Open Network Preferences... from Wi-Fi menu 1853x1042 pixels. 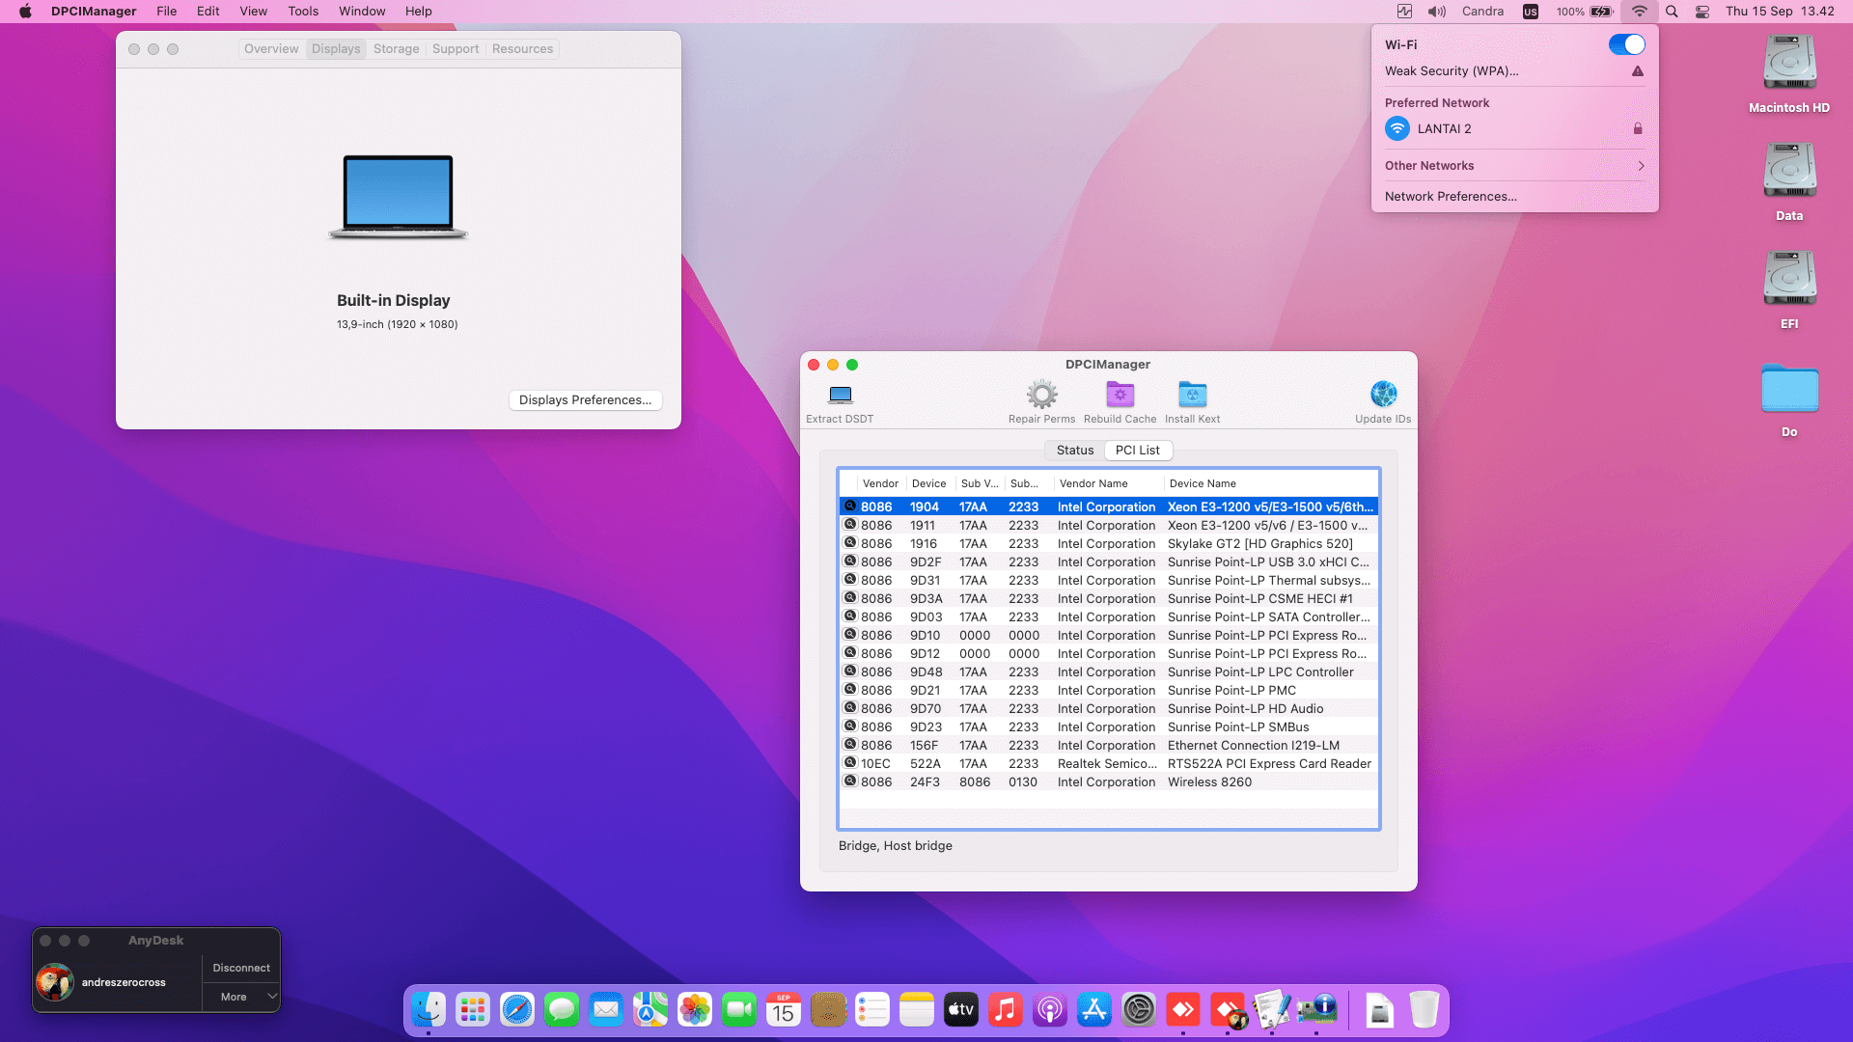(x=1515, y=197)
